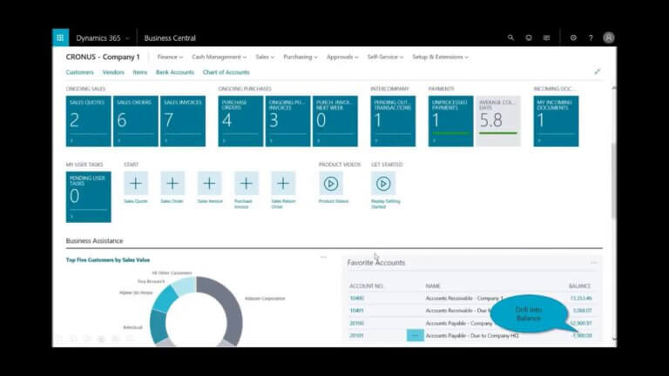The height and width of the screenshot is (376, 669).
Task: Click the plus icon for Sales Quote
Action: point(136,184)
